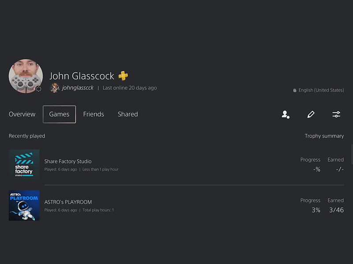This screenshot has width=353, height=264.
Task: Click the John Glasscock name
Action: (x=82, y=76)
